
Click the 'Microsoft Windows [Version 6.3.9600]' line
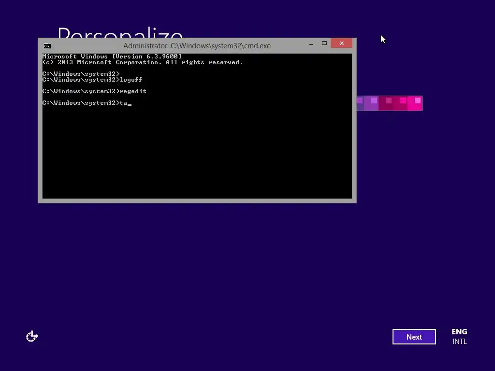(112, 57)
